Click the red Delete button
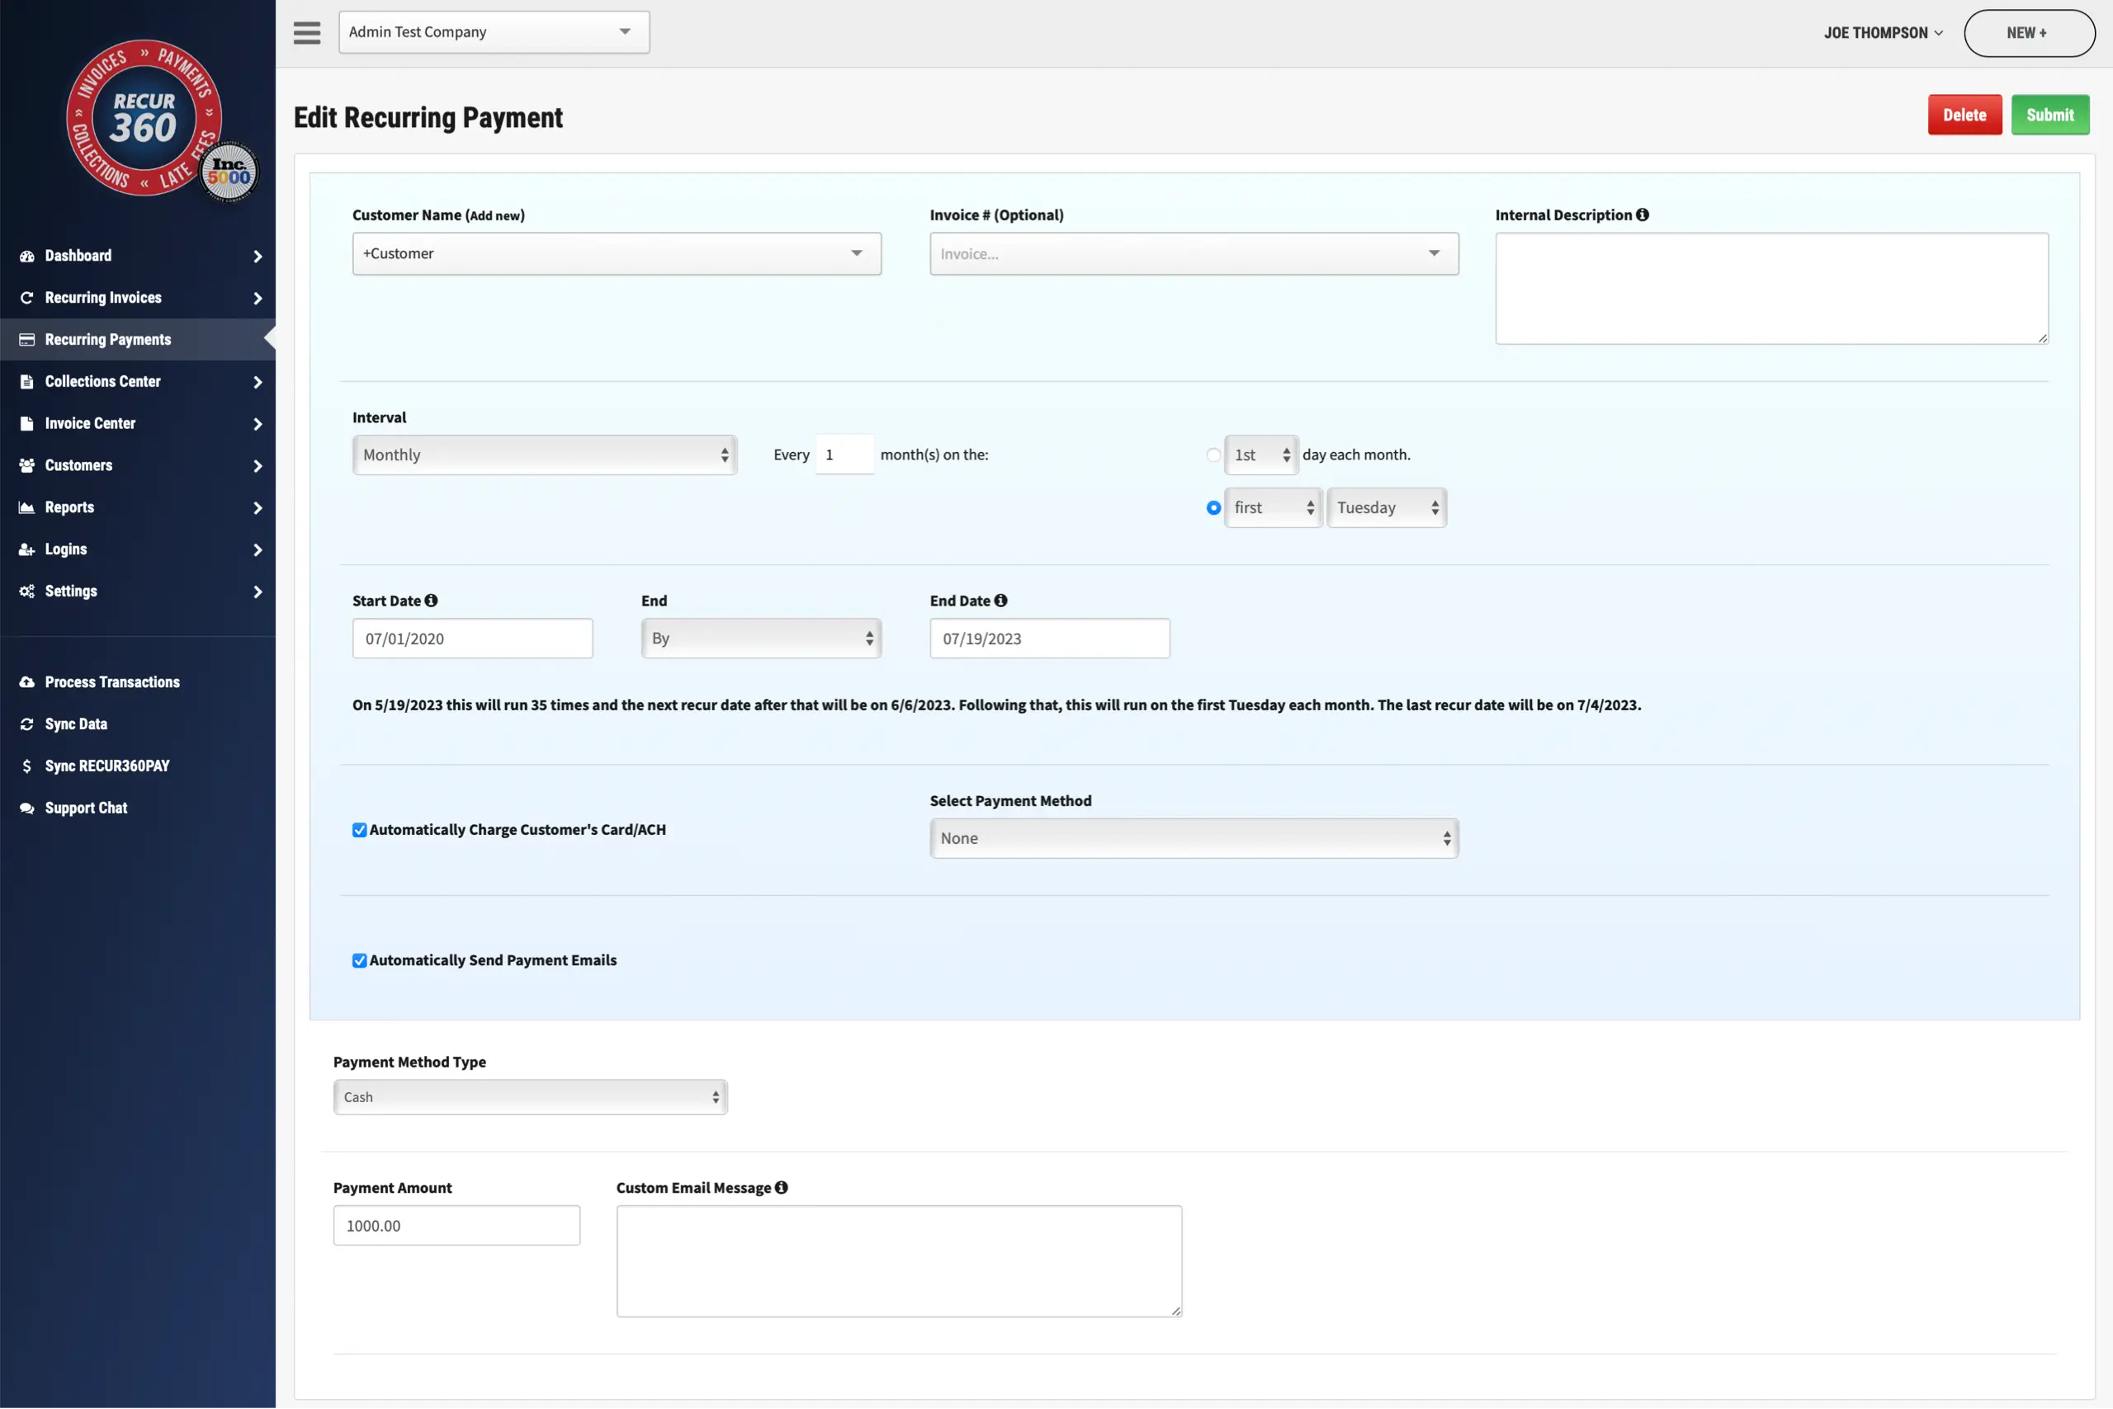2113x1409 pixels. point(1964,115)
